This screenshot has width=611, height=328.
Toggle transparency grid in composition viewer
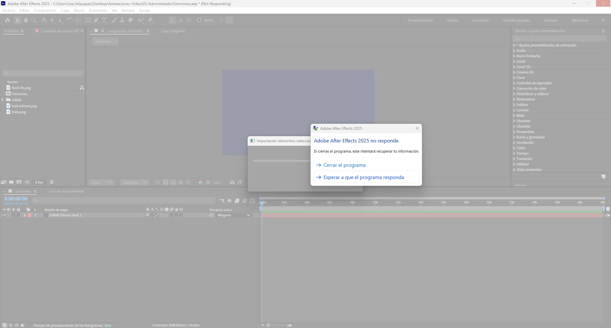click(165, 183)
